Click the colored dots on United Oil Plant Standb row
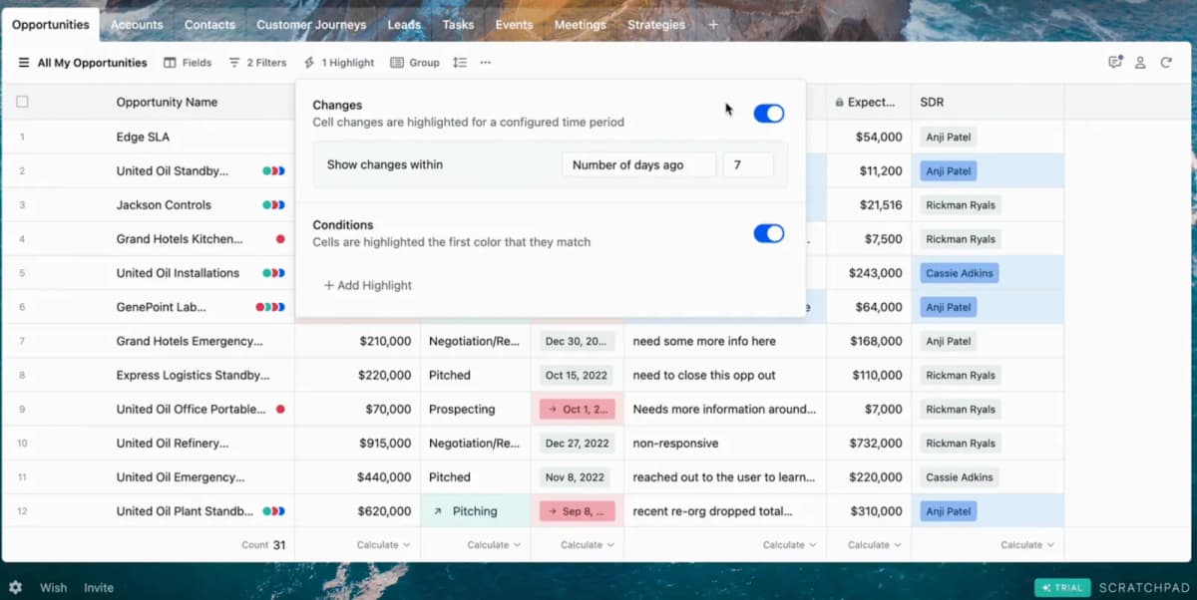The image size is (1197, 600). (x=274, y=511)
